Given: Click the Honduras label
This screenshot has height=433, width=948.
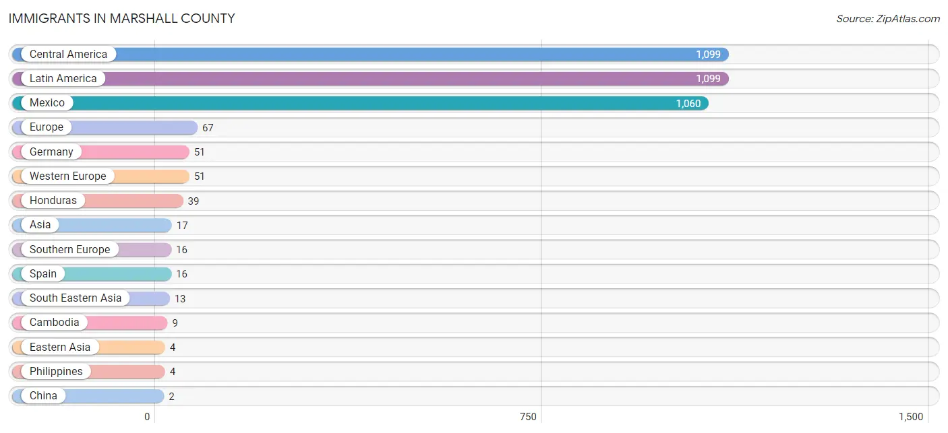Looking at the screenshot, I should pos(53,200).
